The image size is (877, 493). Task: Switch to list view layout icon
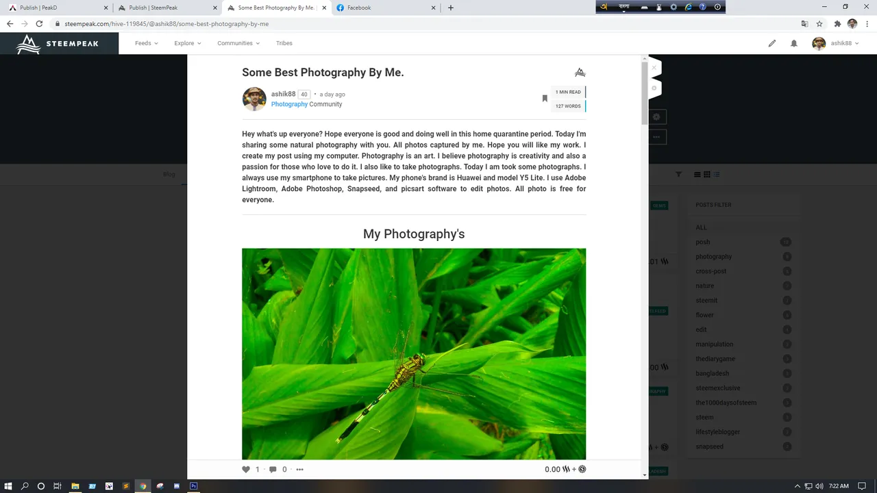pos(697,175)
